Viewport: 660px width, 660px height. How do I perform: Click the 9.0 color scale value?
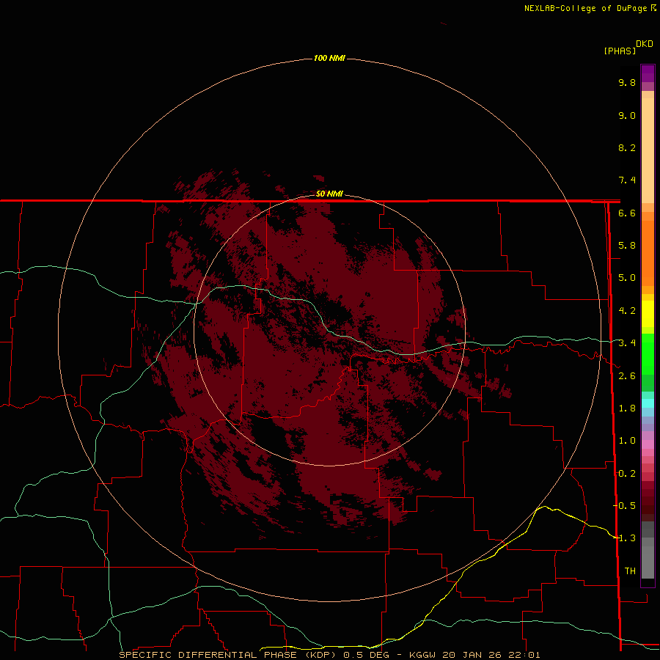click(x=627, y=115)
